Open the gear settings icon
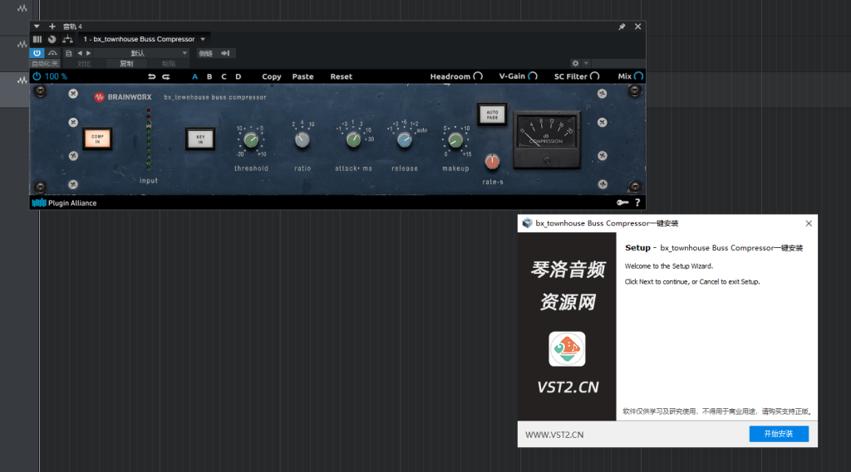851x472 pixels. (x=575, y=63)
